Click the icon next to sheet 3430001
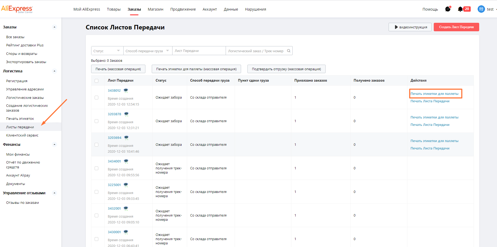Image resolution: width=497 pixels, height=247 pixels. point(126,232)
